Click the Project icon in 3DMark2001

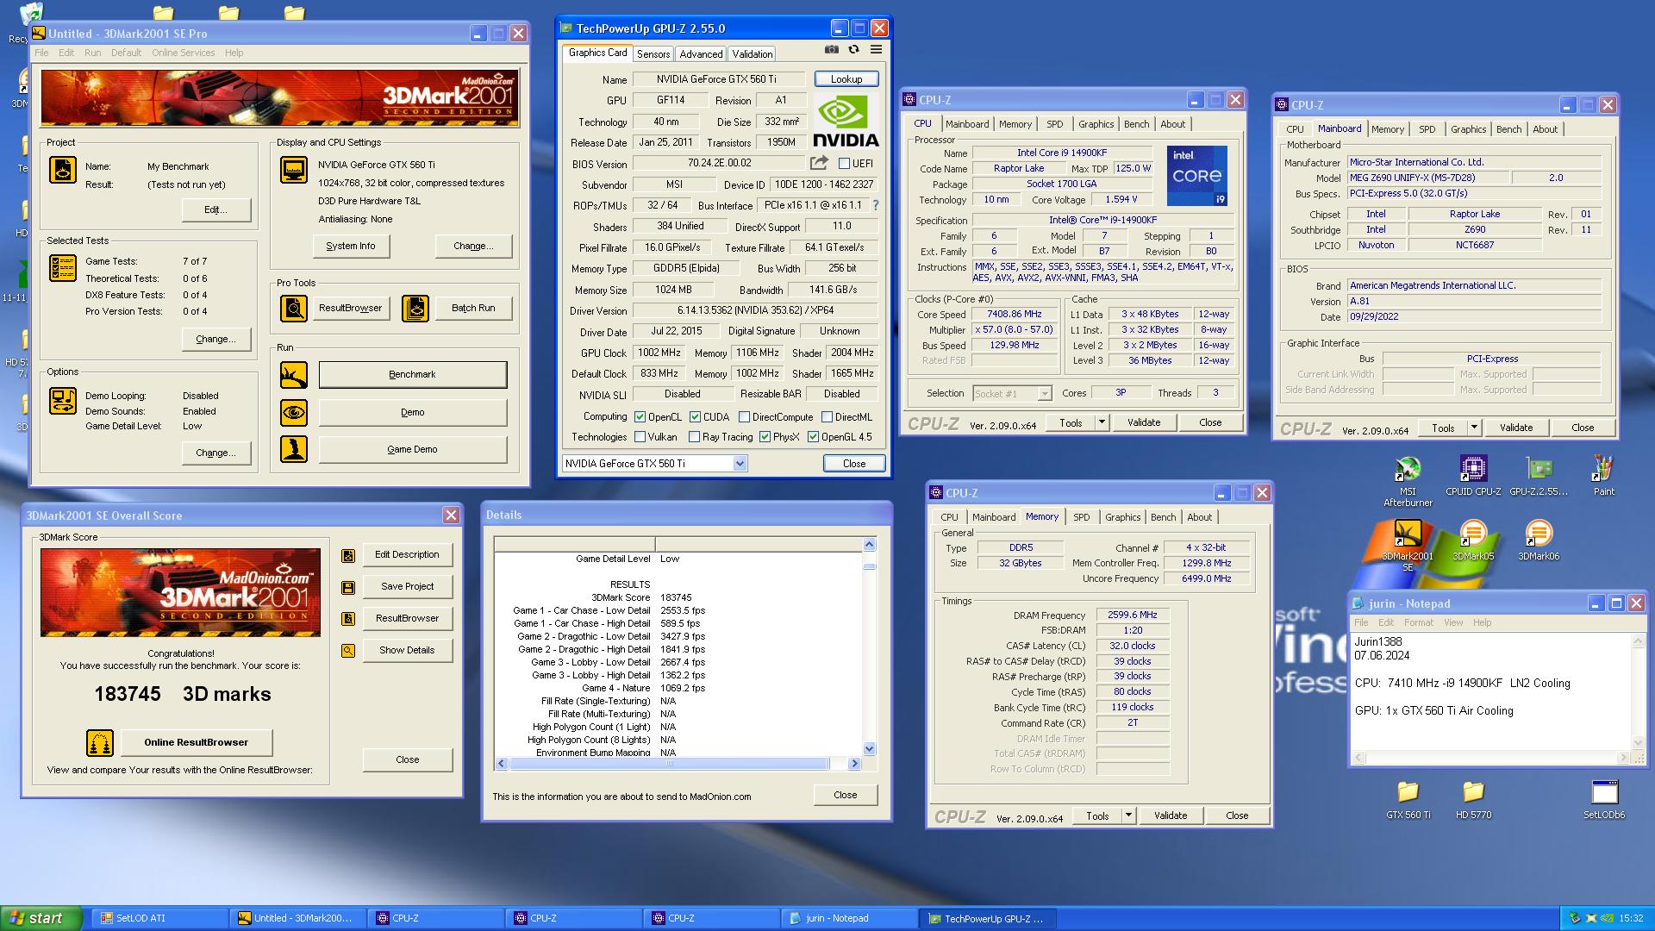(62, 170)
